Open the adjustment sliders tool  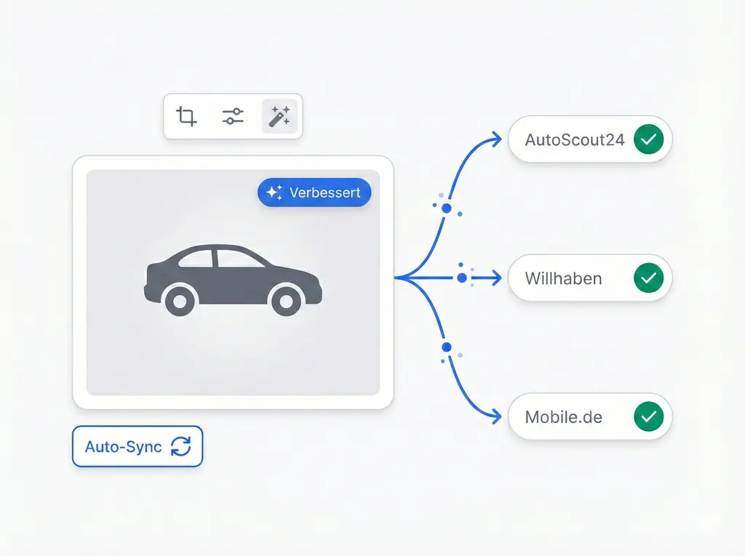[233, 116]
